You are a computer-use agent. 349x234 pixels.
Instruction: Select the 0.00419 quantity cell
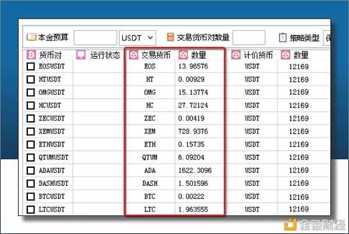pos(199,118)
